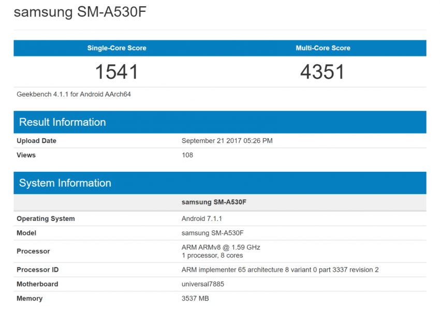The height and width of the screenshot is (310, 440).
Task: Click the multi-core score value 4351
Action: 322,72
